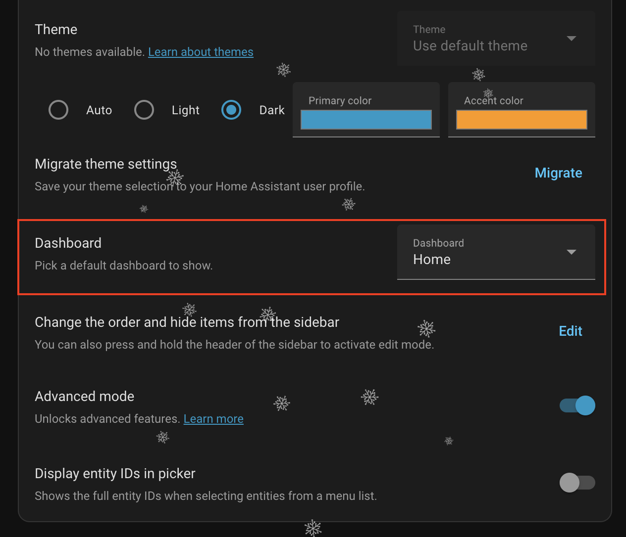The width and height of the screenshot is (626, 537).
Task: Enable the Display entity IDs in picker switch
Action: [577, 483]
